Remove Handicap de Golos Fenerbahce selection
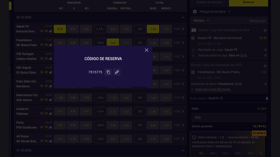The width and height of the screenshot is (280, 157). click(x=265, y=84)
